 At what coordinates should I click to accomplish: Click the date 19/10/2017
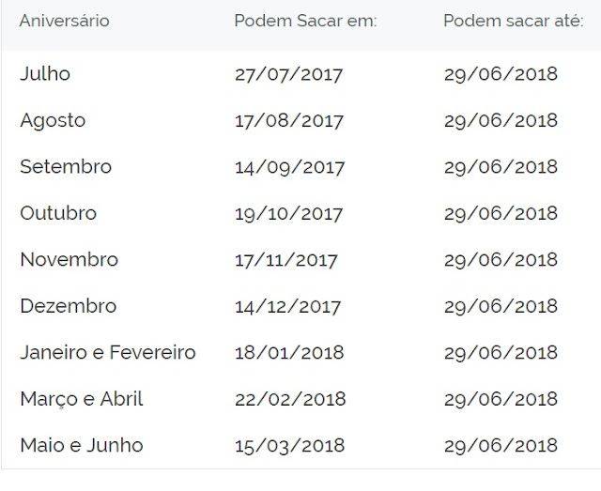[x=289, y=213]
